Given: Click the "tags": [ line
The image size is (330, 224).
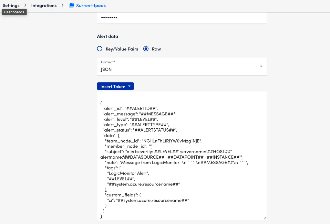Looking at the screenshot, I should coord(113,168).
